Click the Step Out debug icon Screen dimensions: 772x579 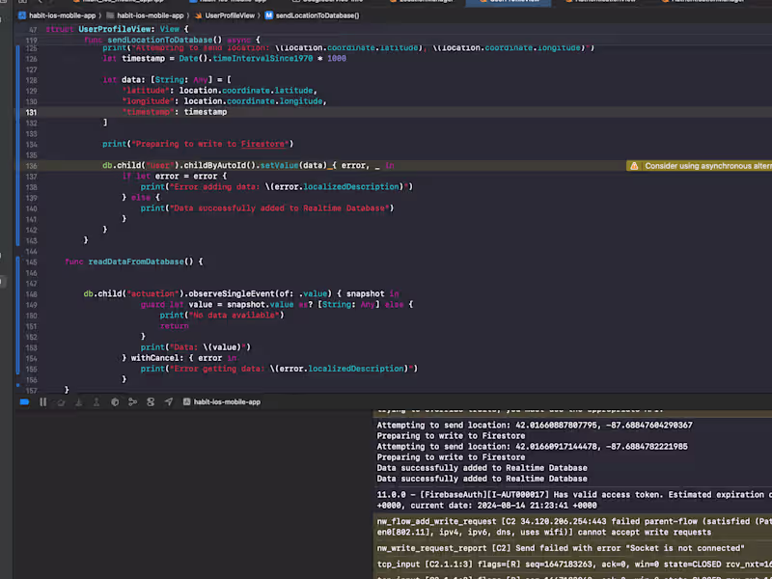pyautogui.click(x=96, y=401)
